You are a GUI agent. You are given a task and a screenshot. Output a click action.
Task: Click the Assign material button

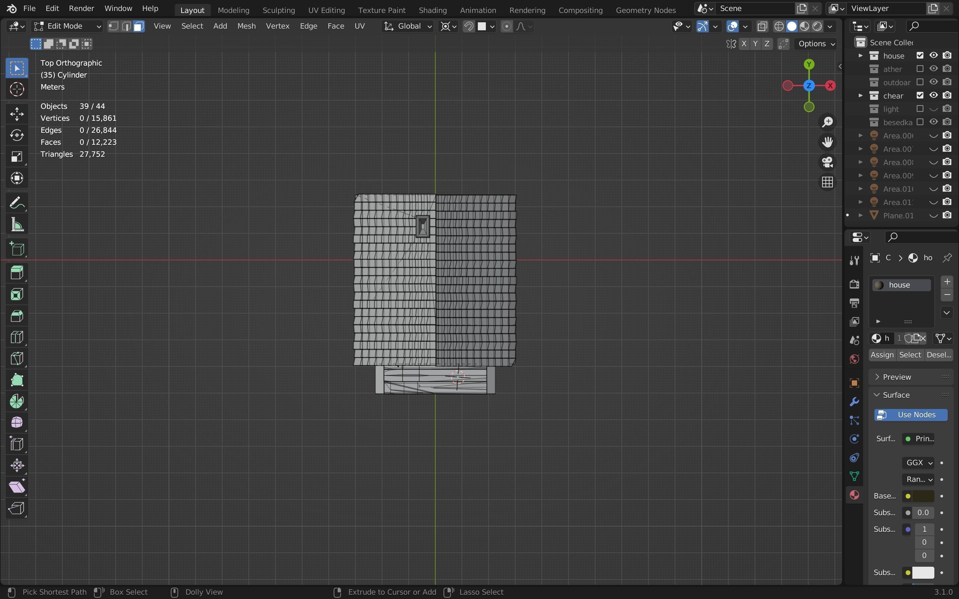(882, 354)
